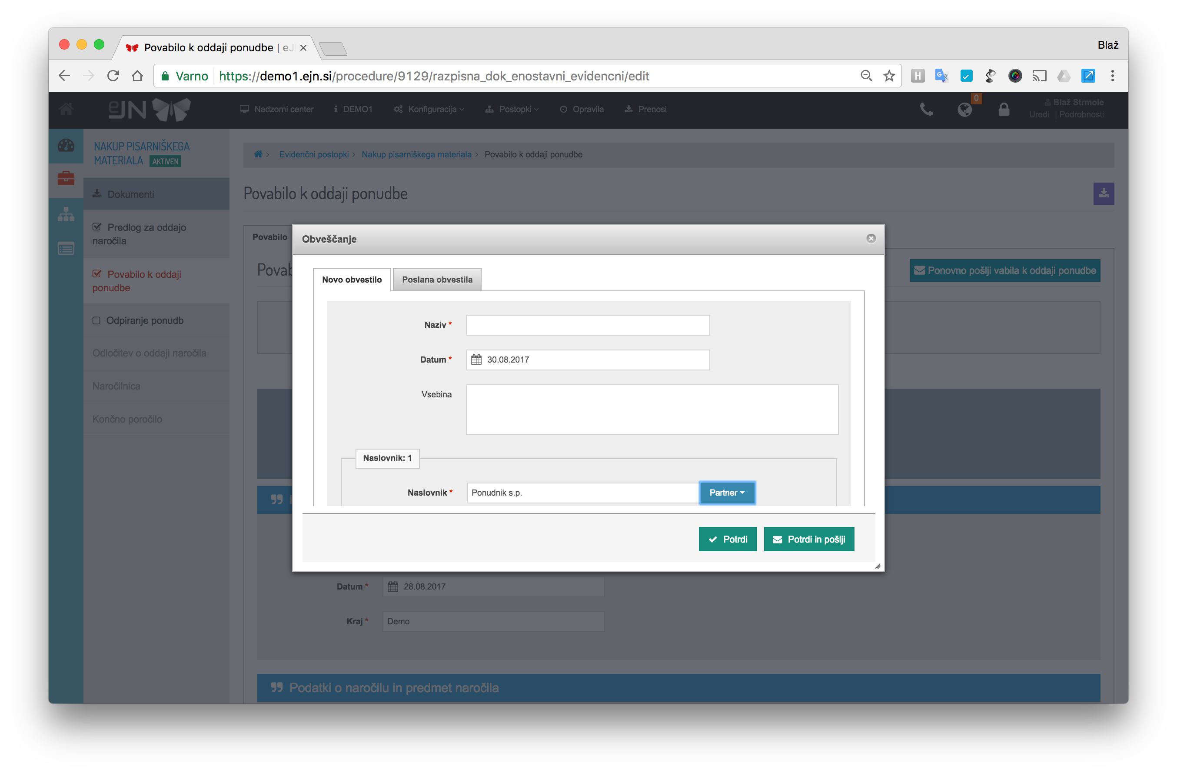Click the globe notifications icon

pyautogui.click(x=964, y=109)
